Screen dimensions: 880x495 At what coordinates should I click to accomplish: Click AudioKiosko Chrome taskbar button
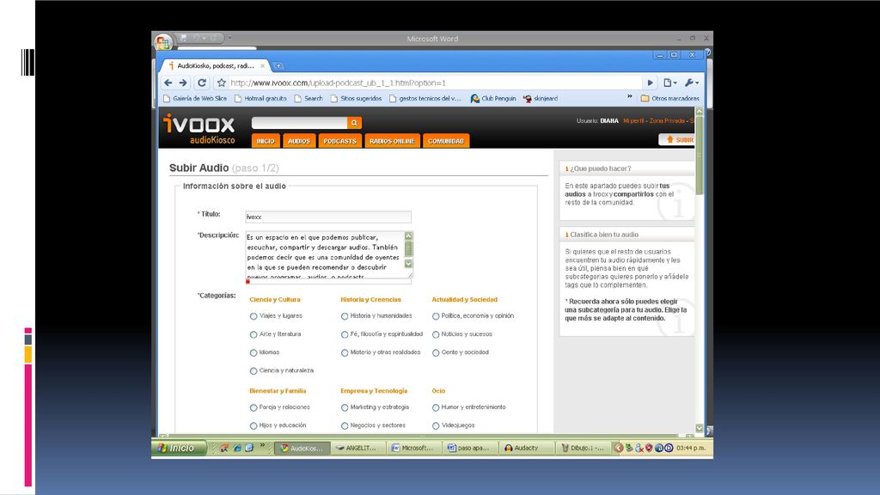[302, 448]
